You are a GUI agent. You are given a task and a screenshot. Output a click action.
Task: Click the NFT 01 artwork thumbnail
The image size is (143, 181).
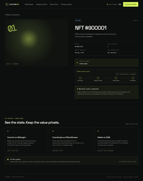point(36,43)
